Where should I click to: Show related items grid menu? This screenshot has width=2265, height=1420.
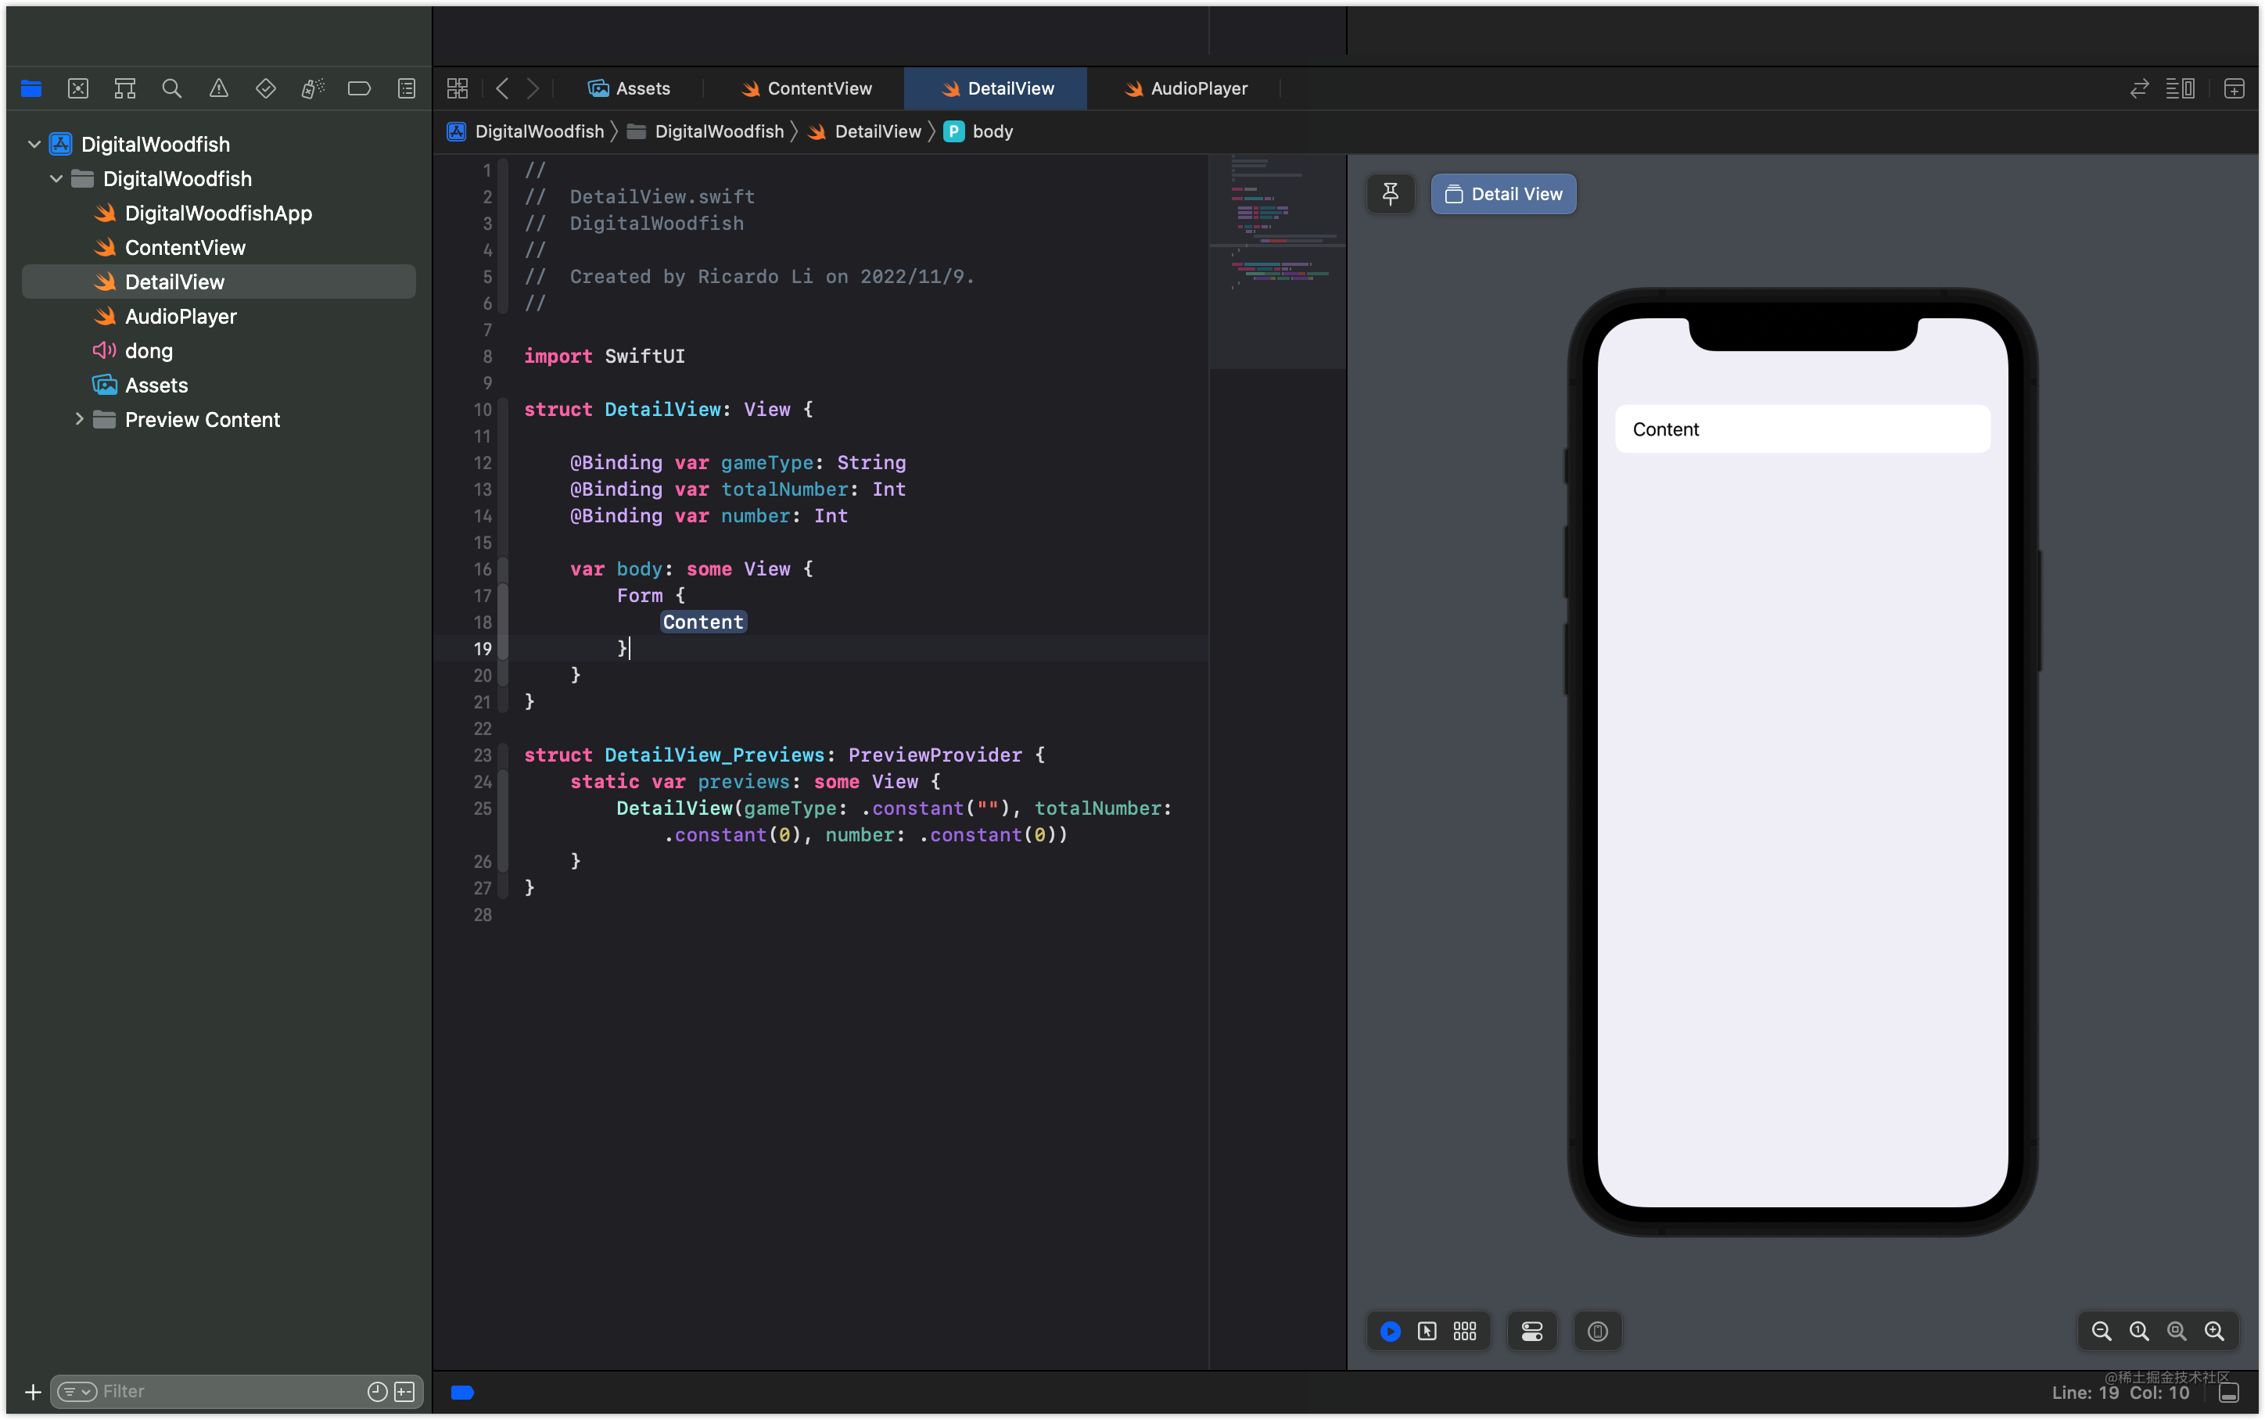tap(458, 88)
